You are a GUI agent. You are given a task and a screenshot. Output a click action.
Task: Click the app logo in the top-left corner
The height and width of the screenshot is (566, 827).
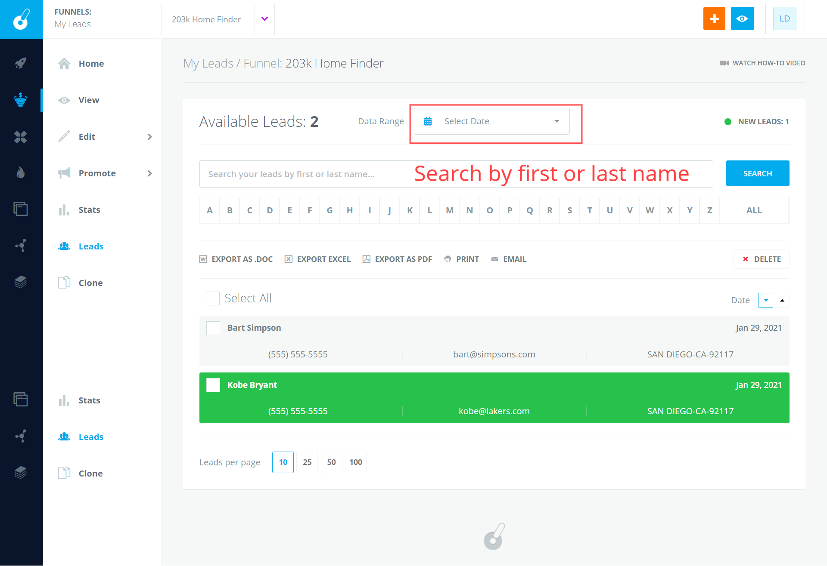click(22, 19)
